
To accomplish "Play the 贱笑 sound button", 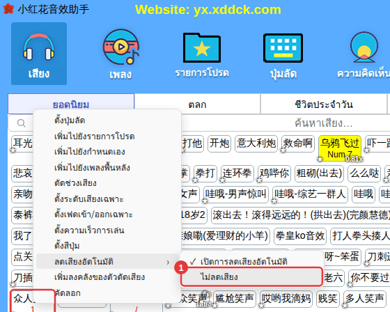I will pos(328,299).
